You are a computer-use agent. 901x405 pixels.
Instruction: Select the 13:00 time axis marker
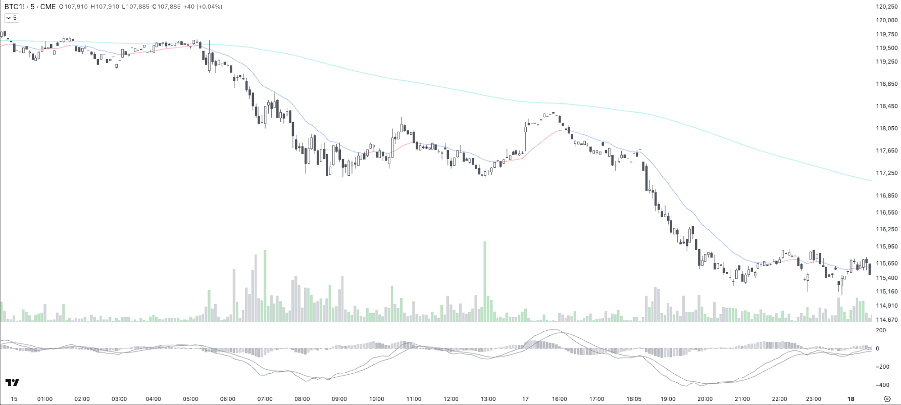(x=488, y=399)
